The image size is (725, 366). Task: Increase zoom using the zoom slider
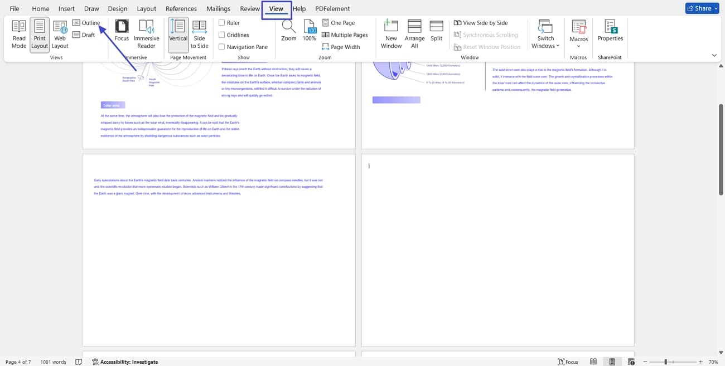(700, 362)
